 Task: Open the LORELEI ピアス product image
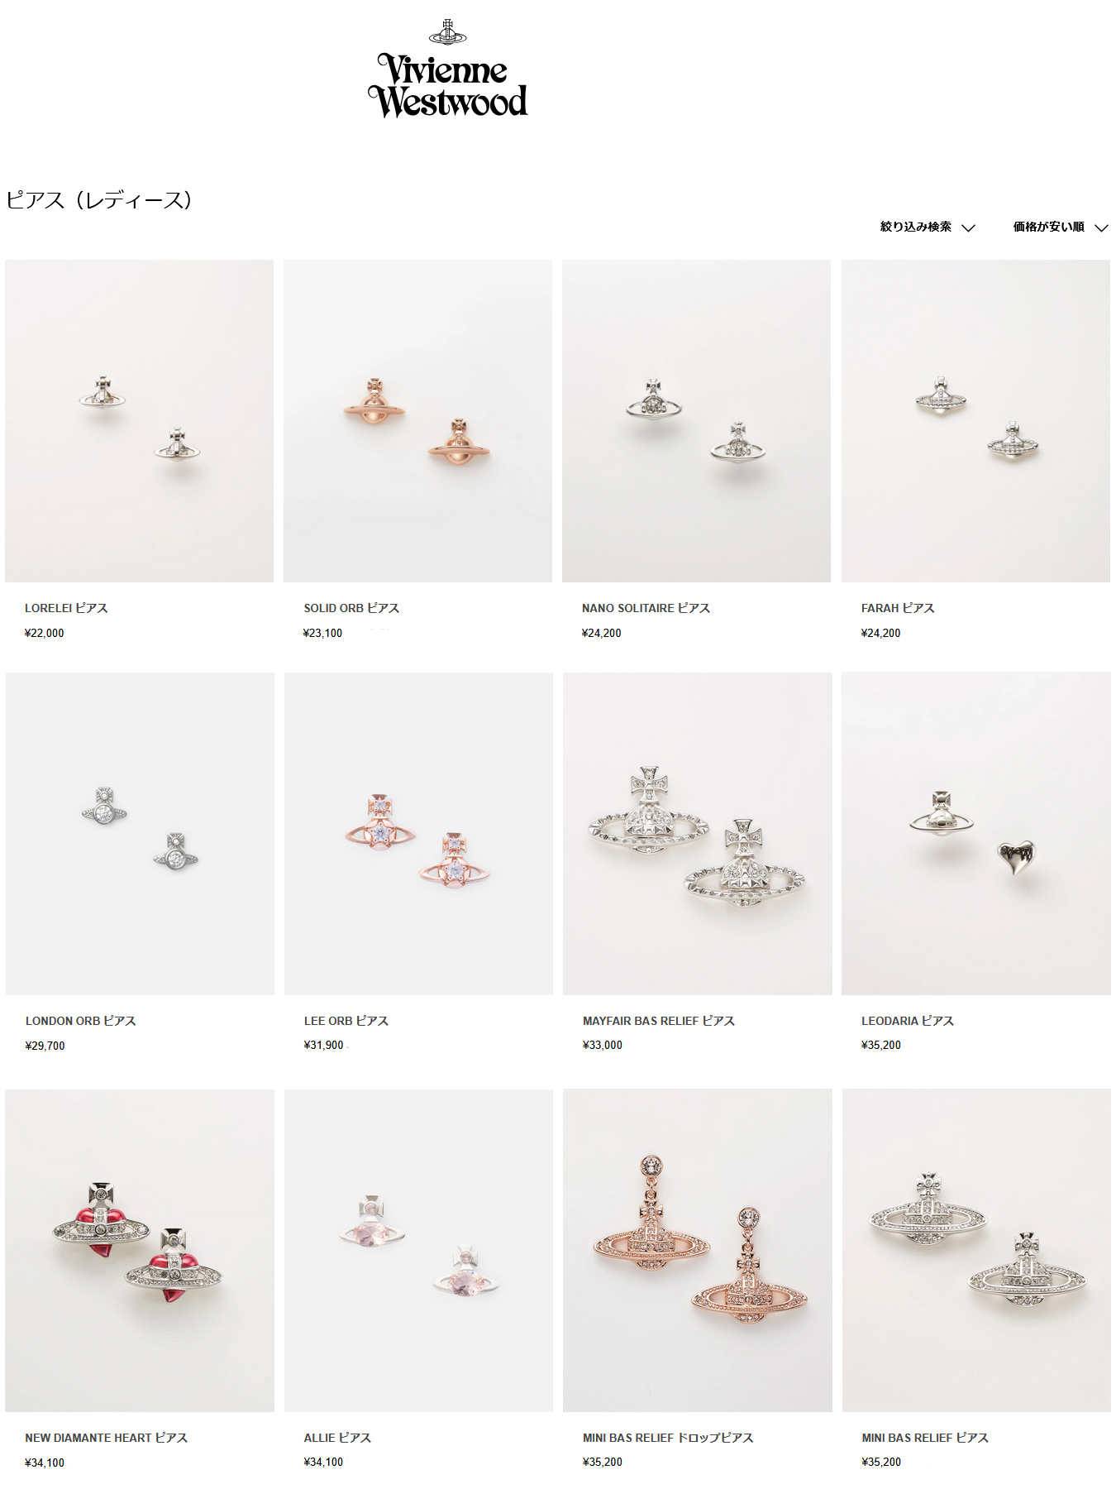[x=139, y=421]
